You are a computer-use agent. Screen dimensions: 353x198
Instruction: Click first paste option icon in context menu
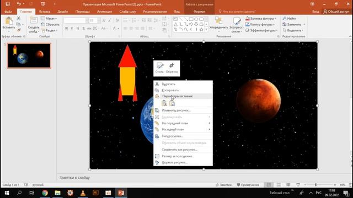164,103
